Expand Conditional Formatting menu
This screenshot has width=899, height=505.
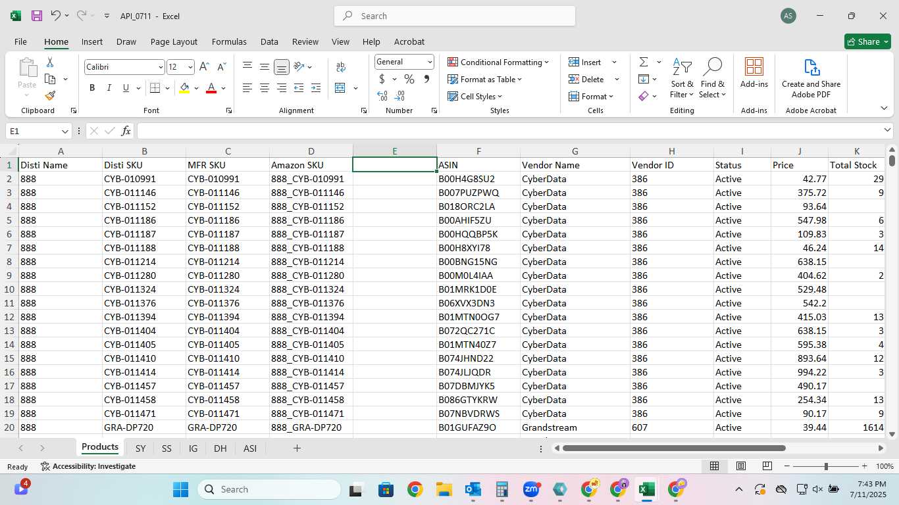pyautogui.click(x=498, y=62)
